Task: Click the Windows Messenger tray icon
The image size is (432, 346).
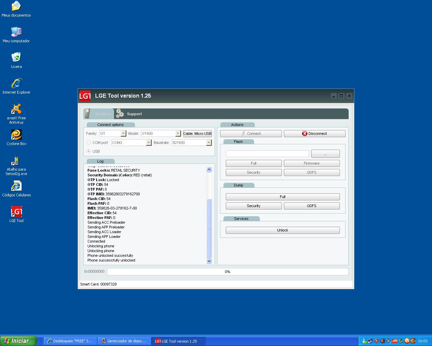Action: click(x=364, y=341)
